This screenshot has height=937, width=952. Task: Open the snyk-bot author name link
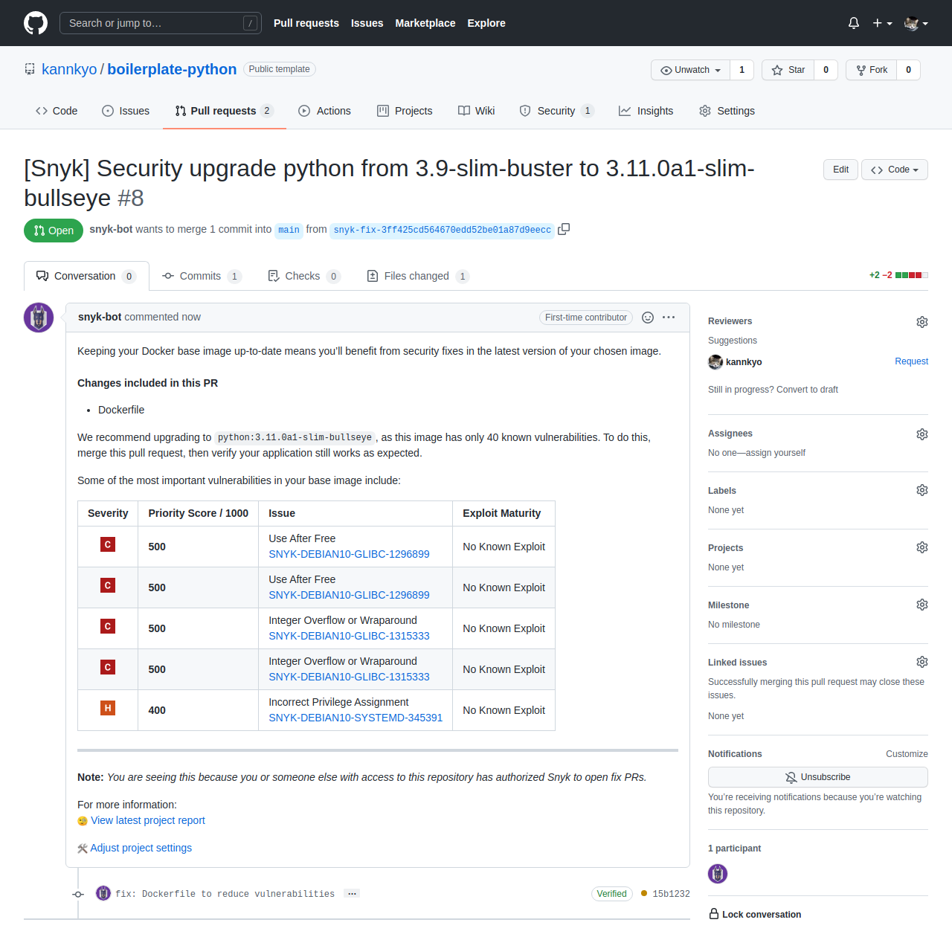tap(100, 317)
